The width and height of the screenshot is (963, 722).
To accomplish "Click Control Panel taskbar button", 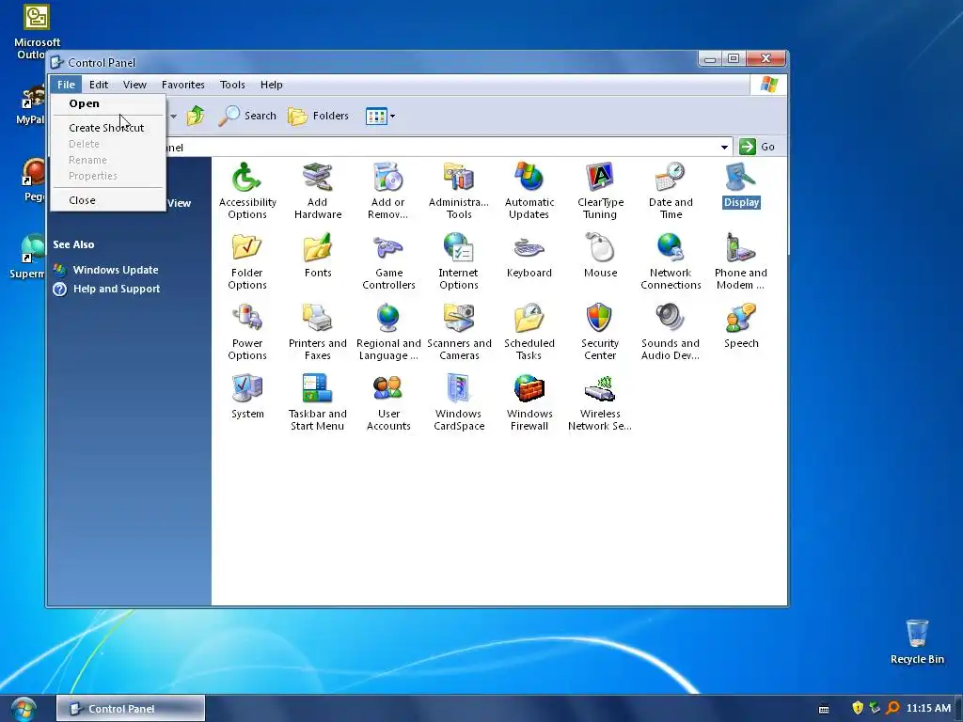I will tap(130, 709).
